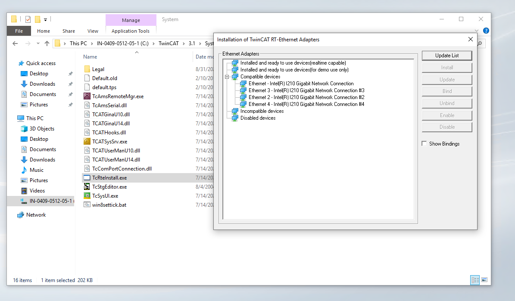Switch to the Share ribbon tab

click(69, 31)
